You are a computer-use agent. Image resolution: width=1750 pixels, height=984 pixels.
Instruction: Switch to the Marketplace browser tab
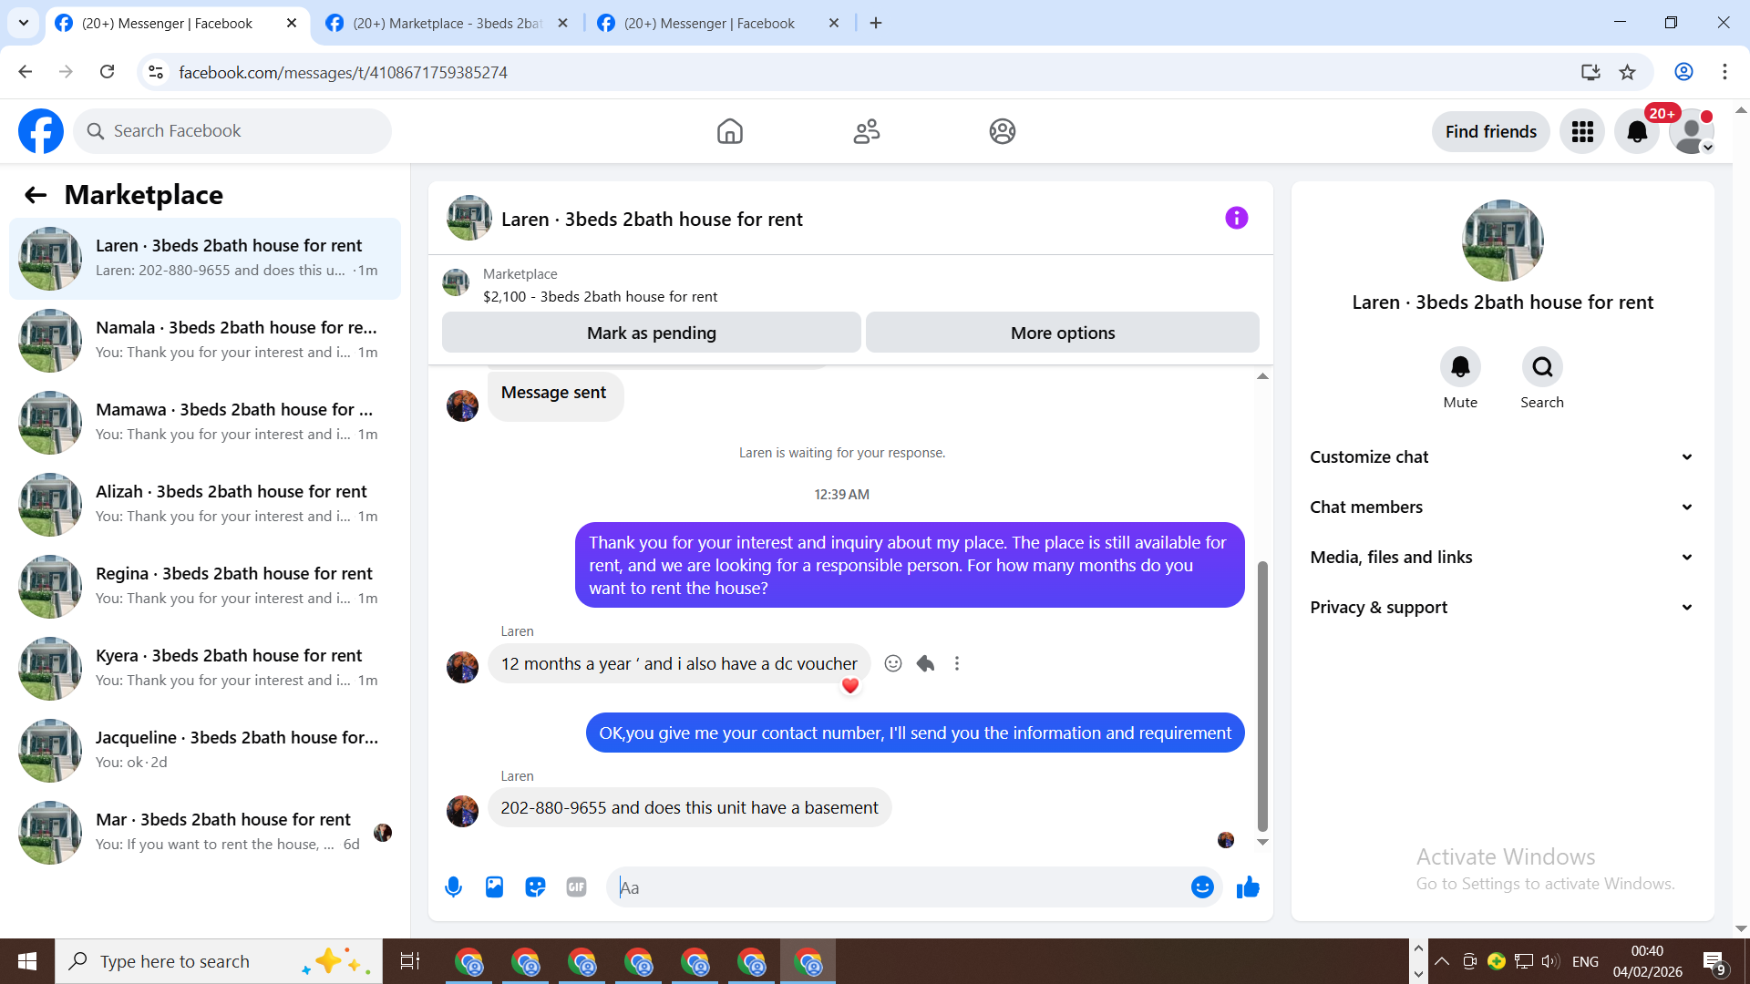[x=447, y=23]
